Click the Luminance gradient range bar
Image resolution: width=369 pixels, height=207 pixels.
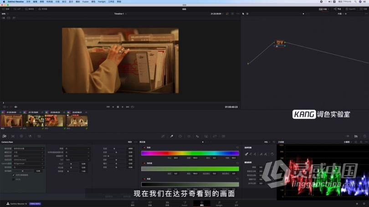click(x=190, y=184)
